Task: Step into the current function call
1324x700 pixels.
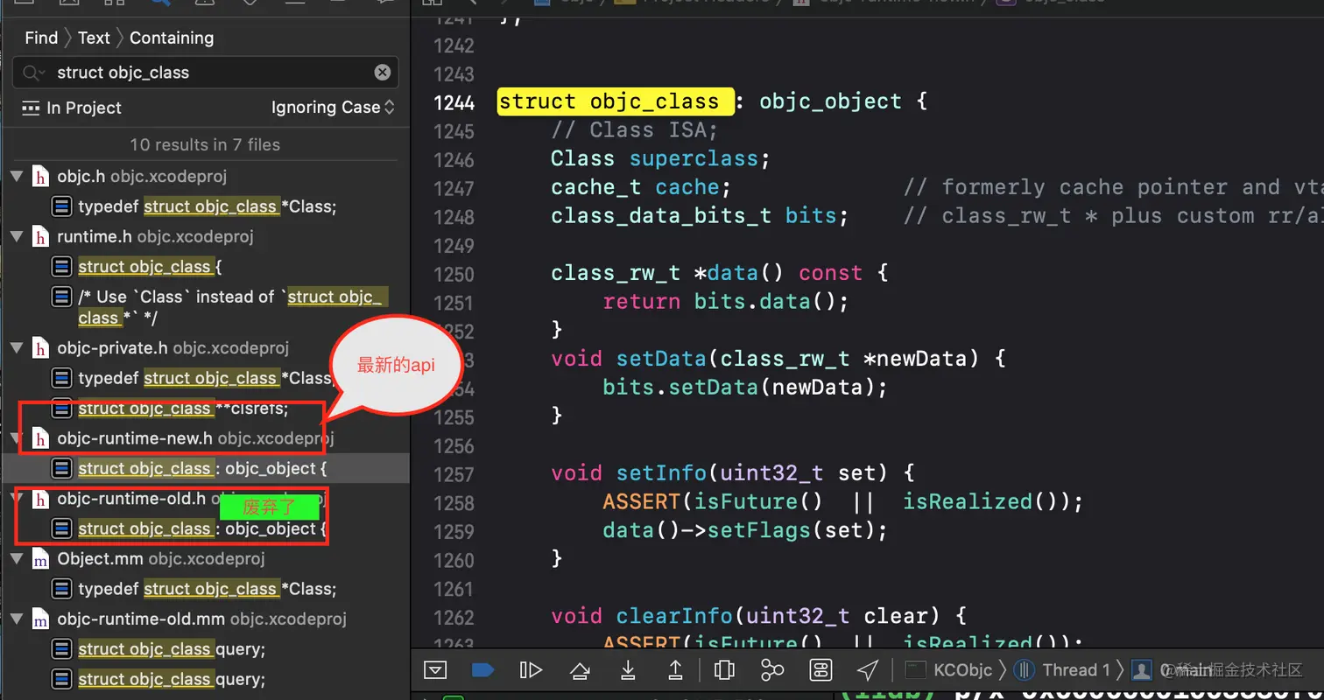Action: tap(628, 670)
